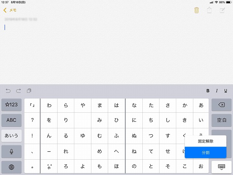
Task: Select 分割 in the popup menu
Action: [205, 152]
